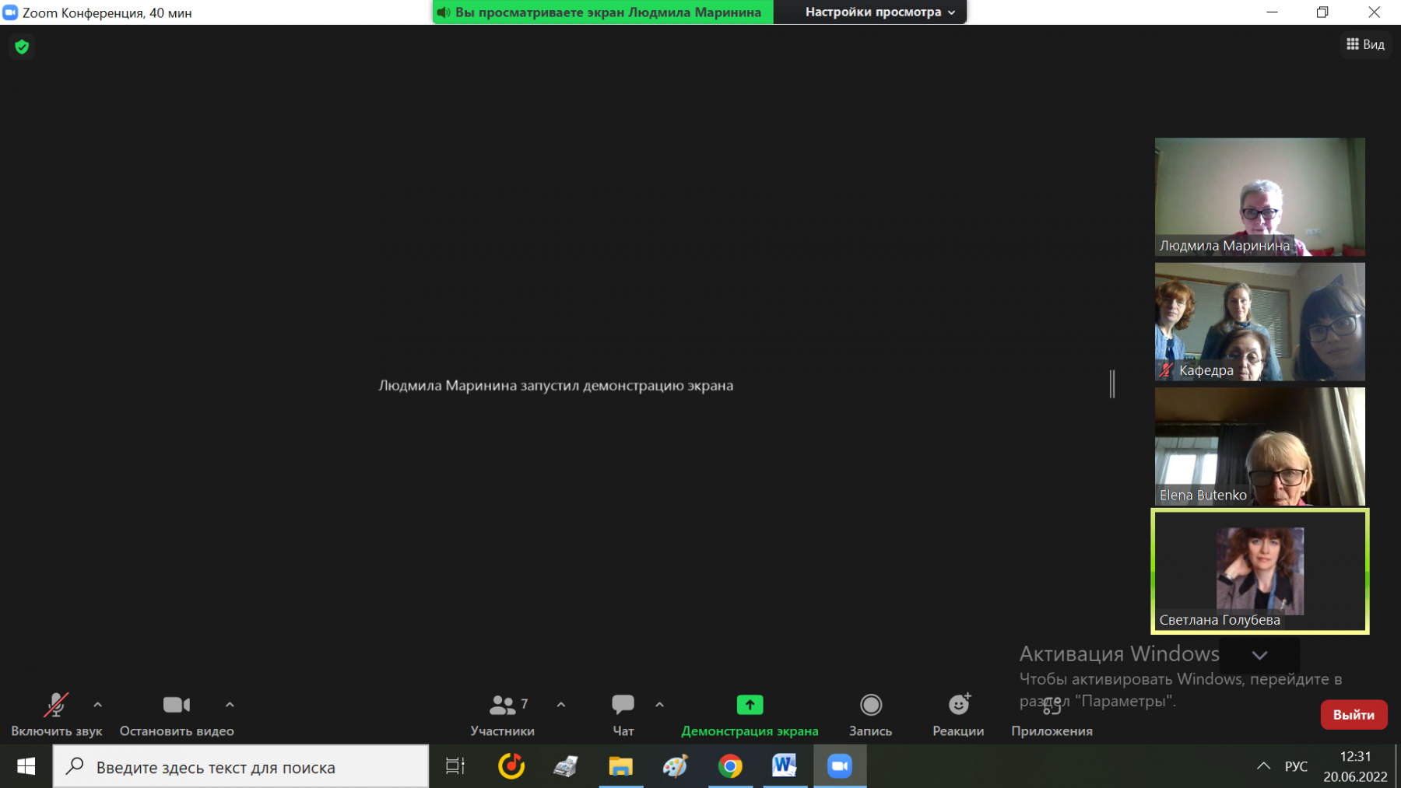Screen dimensions: 1401x788
Task: Click the green screen-viewing notification bar
Action: pos(603,12)
